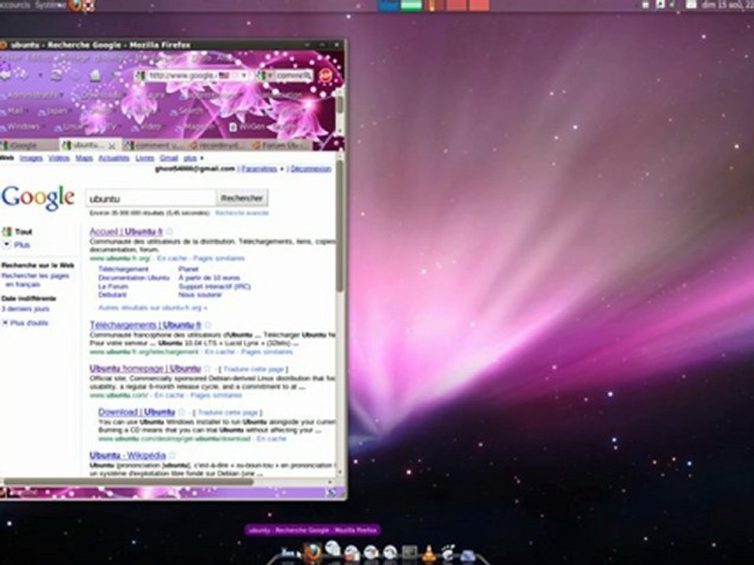The height and width of the screenshot is (565, 754).
Task: Click the Déconnexion link
Action: (x=311, y=169)
